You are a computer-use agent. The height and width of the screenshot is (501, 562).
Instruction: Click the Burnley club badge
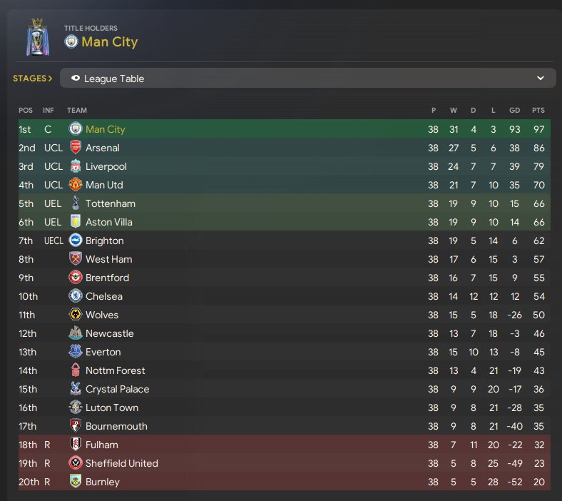[x=75, y=482]
